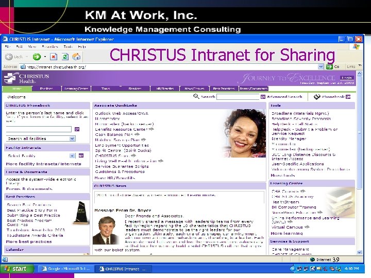Open the Forward button dropdown arrow
The height and width of the screenshot is (278, 371).
coord(45,57)
